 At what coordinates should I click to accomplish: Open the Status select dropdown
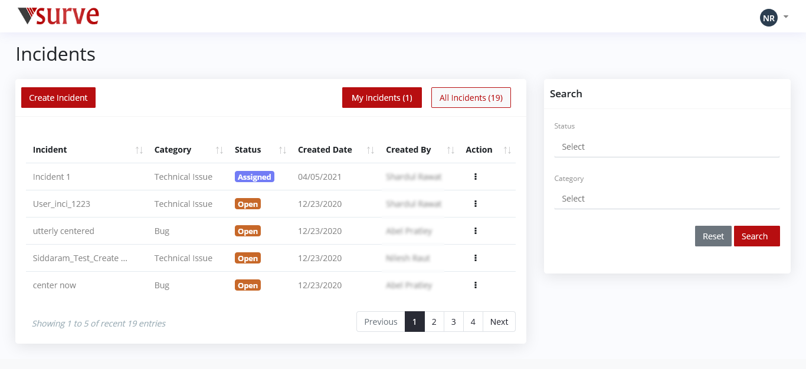[x=667, y=147]
